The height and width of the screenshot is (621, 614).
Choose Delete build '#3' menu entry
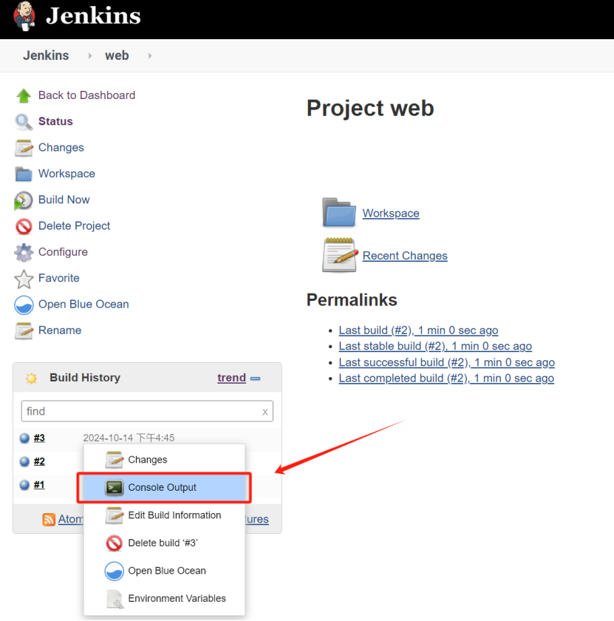coord(164,543)
